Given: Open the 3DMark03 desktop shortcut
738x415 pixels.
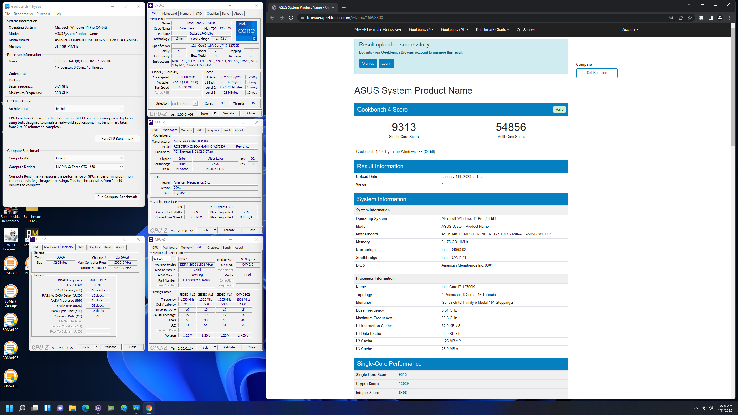Looking at the screenshot, I should click(11, 378).
